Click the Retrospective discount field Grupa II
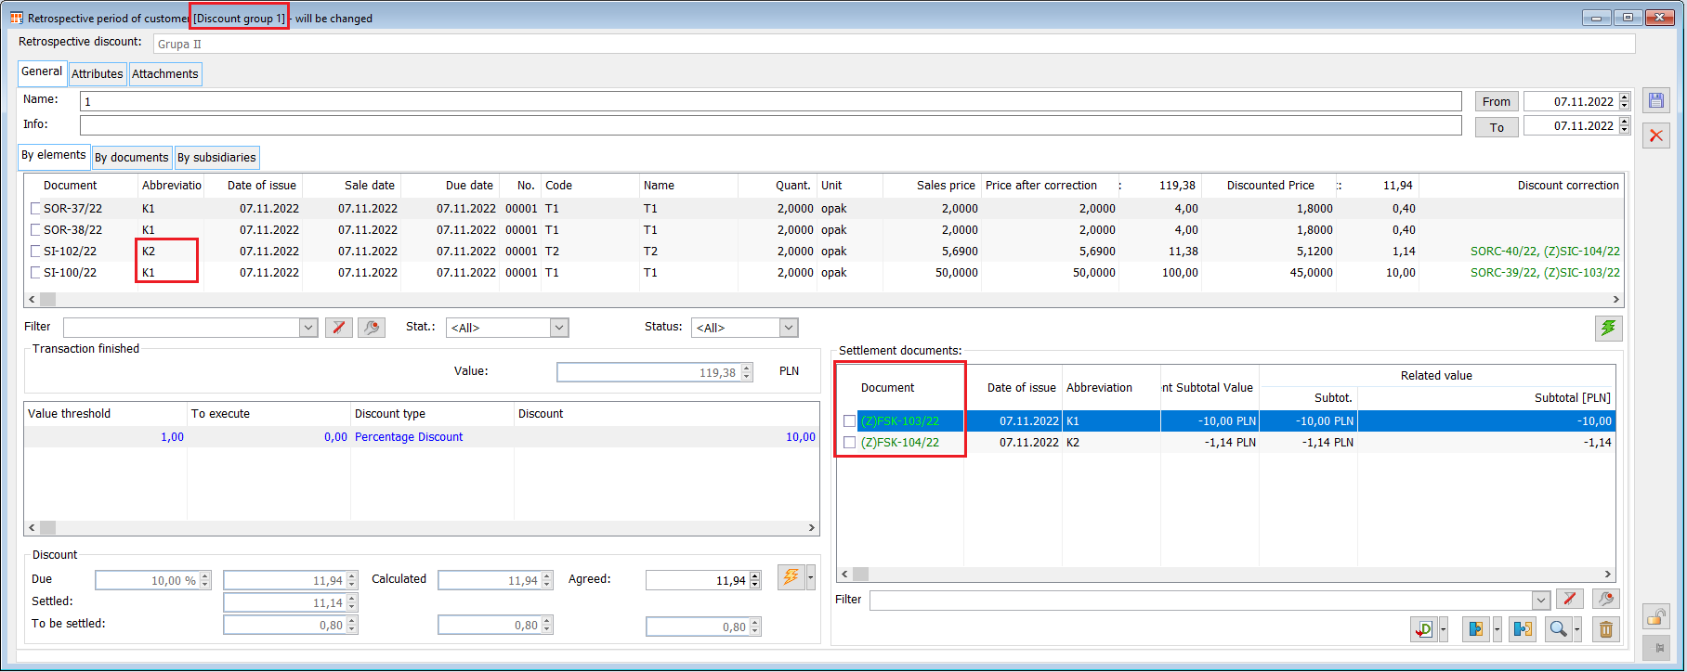Viewport: 1687px width, 672px height. click(x=894, y=44)
